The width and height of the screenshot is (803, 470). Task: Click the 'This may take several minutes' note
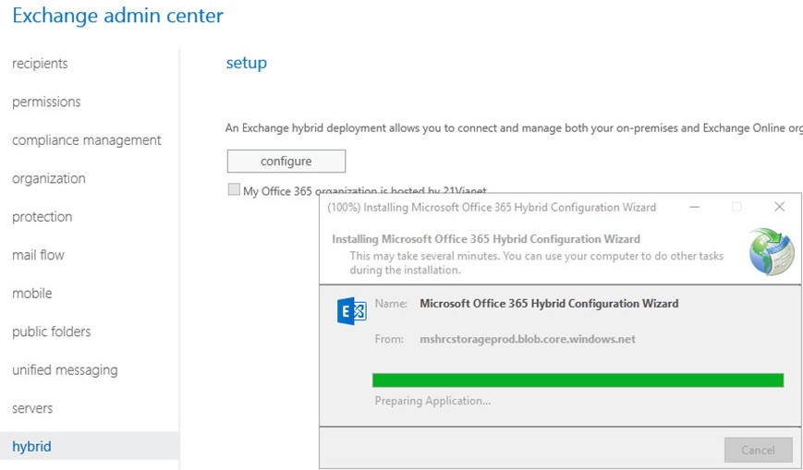coord(537,262)
